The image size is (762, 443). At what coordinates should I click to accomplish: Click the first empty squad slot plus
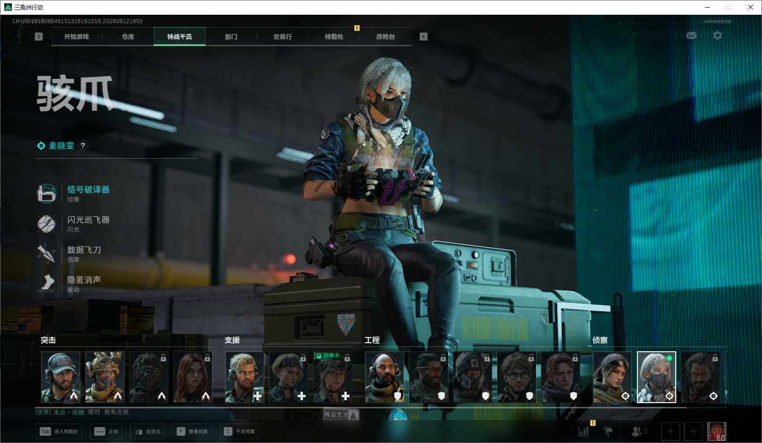pos(671,432)
